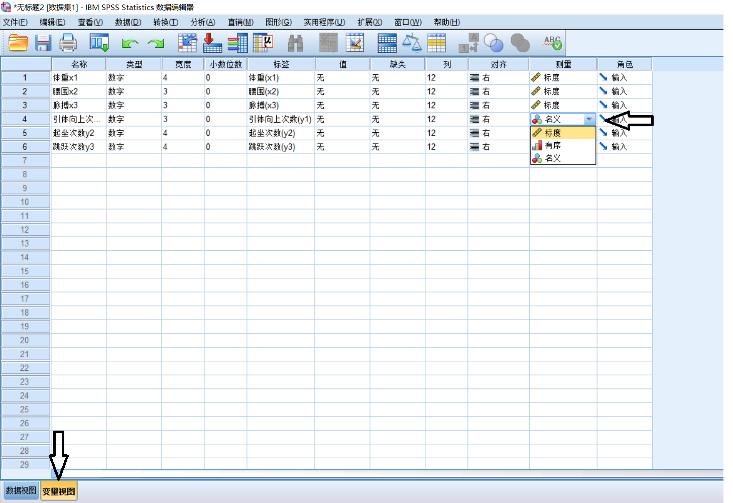Click the 右 alignment cell for 脉搏x3
Image resolution: width=733 pixels, height=503 pixels.
(x=499, y=106)
